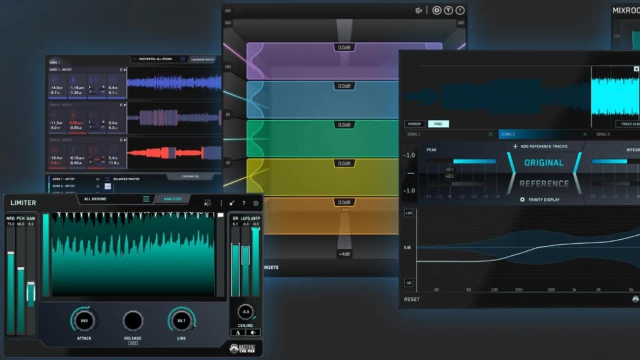Click the speaker mute icon in multiband window
640x360 pixels.
tap(419, 11)
